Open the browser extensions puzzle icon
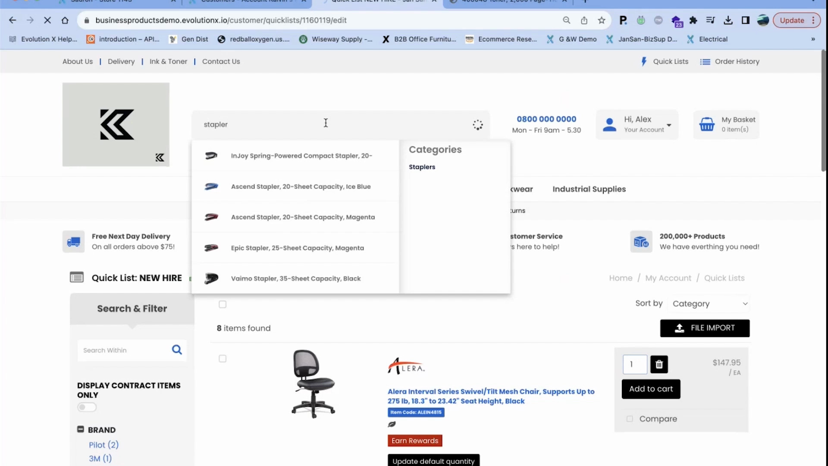The width and height of the screenshot is (828, 466). [693, 20]
